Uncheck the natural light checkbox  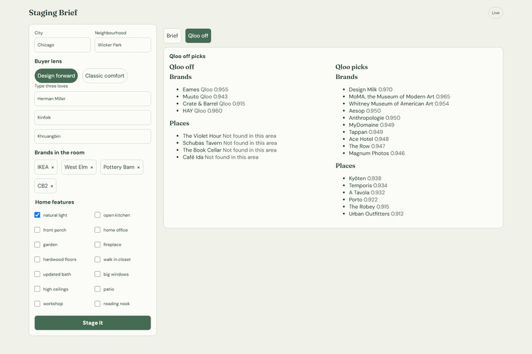tap(38, 215)
